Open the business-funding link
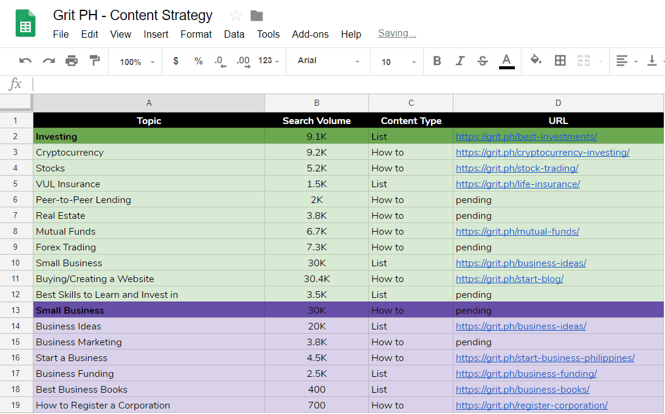This screenshot has height=414, width=665. [x=526, y=374]
